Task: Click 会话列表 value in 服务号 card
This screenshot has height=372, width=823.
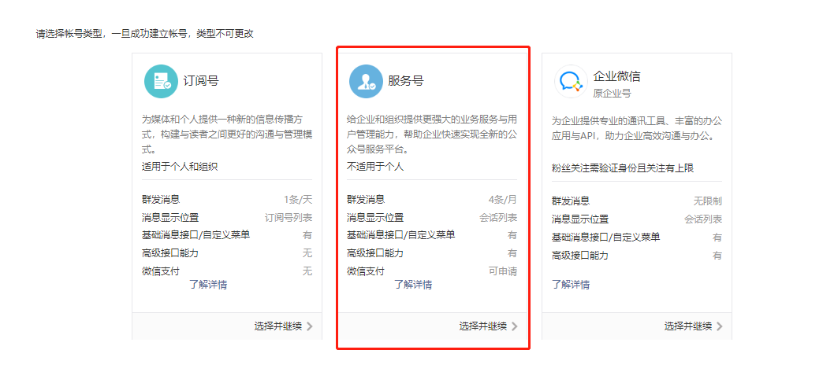Action: pyautogui.click(x=498, y=218)
